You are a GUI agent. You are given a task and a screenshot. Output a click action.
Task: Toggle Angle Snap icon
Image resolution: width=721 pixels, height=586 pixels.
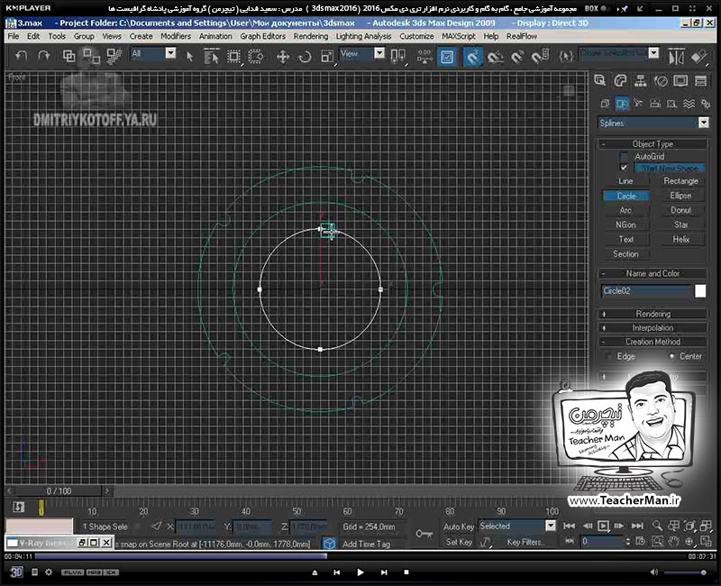coord(495,57)
